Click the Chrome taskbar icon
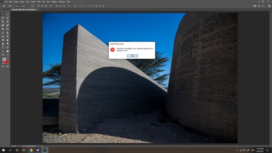Image resolution: width=272 pixels, height=153 pixels. 31,150
